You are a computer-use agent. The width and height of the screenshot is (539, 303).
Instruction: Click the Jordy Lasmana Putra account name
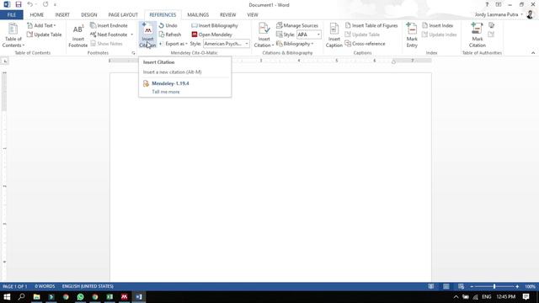pyautogui.click(x=496, y=14)
